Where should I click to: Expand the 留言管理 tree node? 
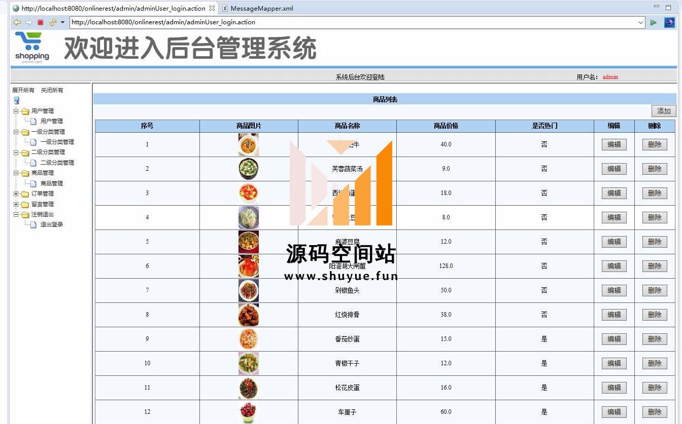(x=16, y=204)
